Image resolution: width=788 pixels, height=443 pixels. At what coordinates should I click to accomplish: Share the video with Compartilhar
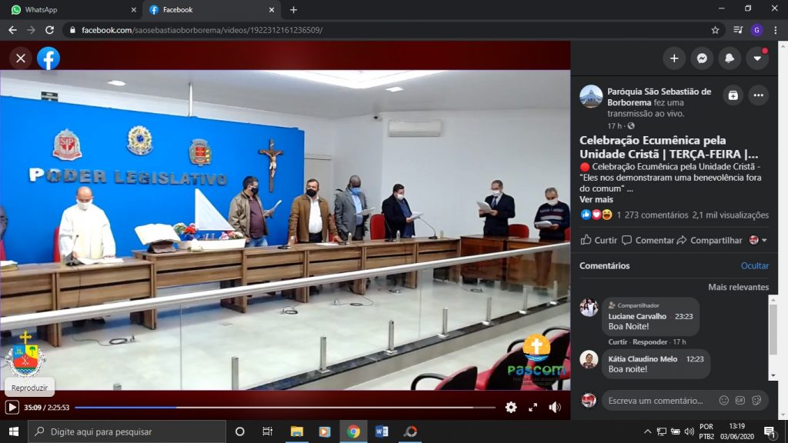click(x=709, y=240)
